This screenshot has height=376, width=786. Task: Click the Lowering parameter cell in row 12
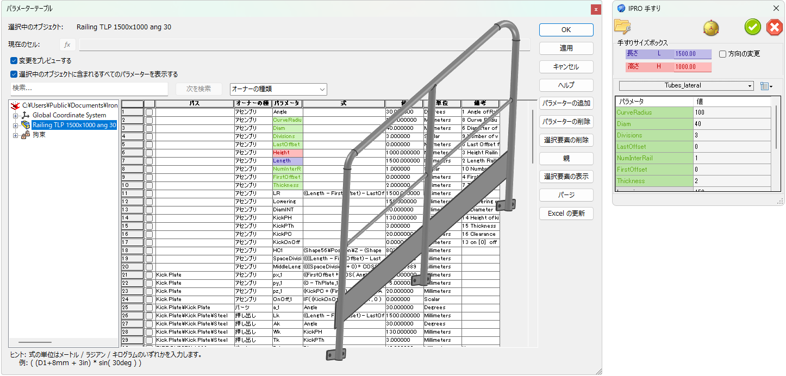[287, 202]
